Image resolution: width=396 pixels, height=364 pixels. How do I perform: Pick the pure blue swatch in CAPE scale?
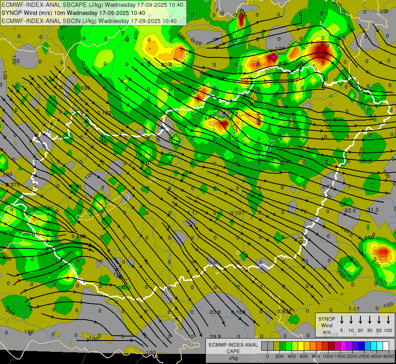[362, 346]
